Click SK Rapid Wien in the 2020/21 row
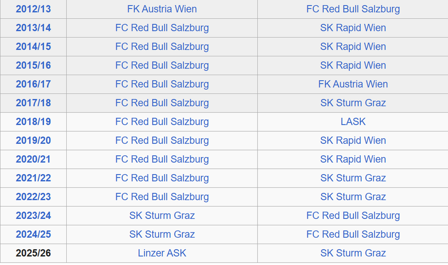Screen dimensions: 448x265 click(353, 159)
